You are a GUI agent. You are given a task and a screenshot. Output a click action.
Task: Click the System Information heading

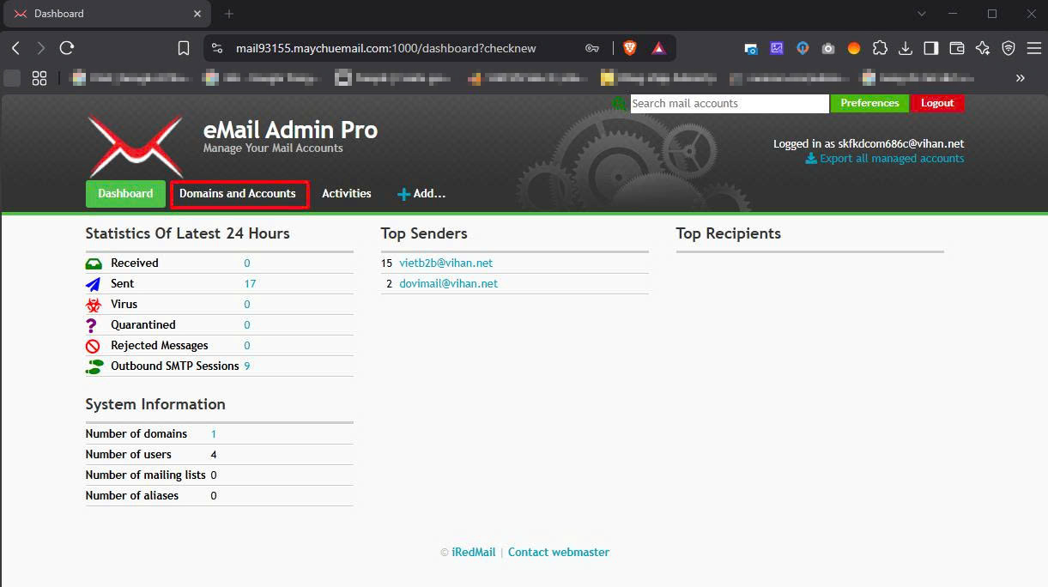click(155, 404)
